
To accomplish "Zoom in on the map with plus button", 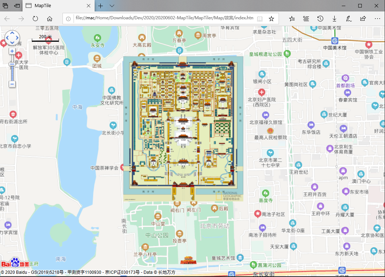I will [12, 51].
